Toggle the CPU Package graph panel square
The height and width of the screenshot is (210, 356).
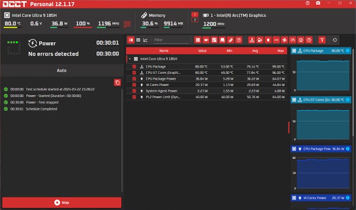coord(294,51)
